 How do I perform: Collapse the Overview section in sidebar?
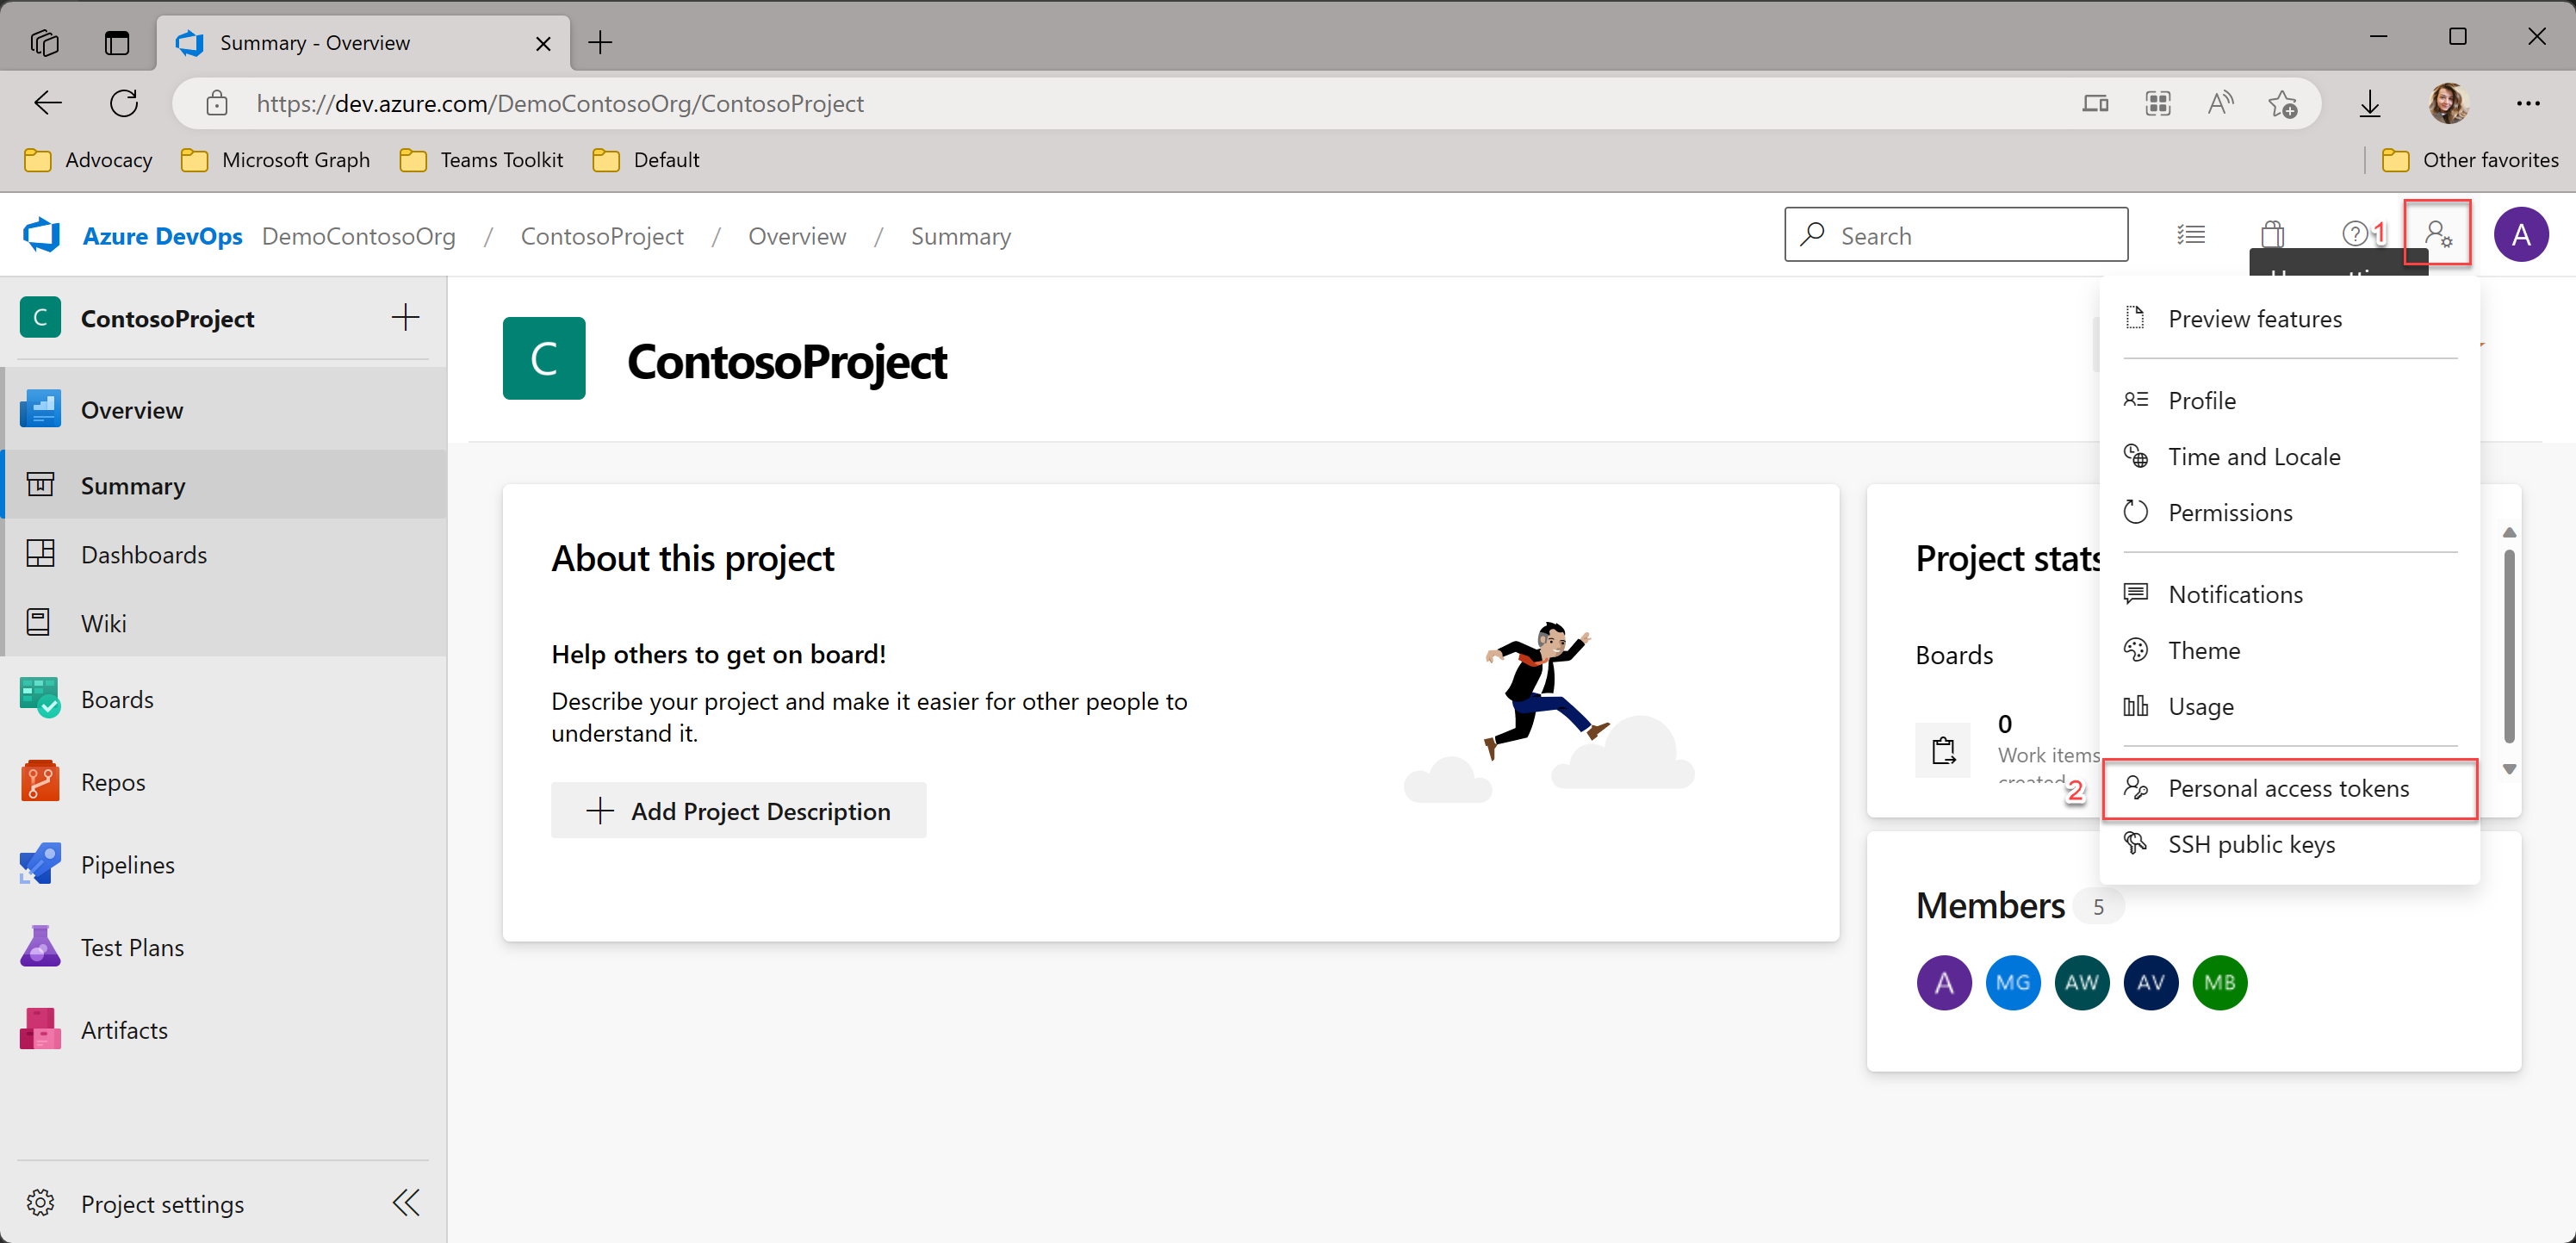point(131,410)
